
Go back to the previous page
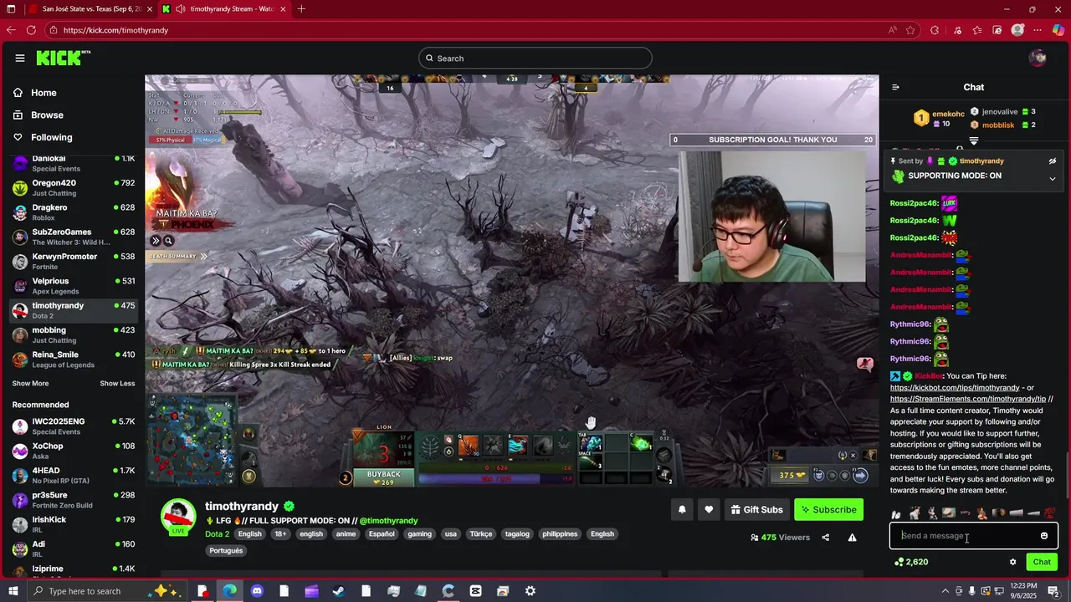click(11, 30)
